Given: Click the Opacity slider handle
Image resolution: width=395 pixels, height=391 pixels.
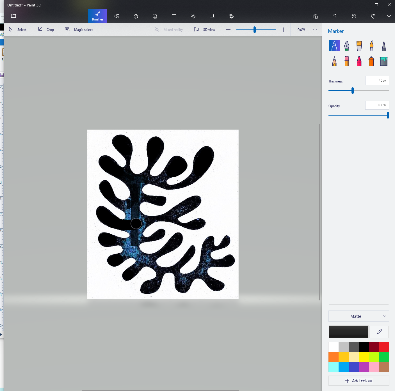Looking at the screenshot, I should point(388,115).
